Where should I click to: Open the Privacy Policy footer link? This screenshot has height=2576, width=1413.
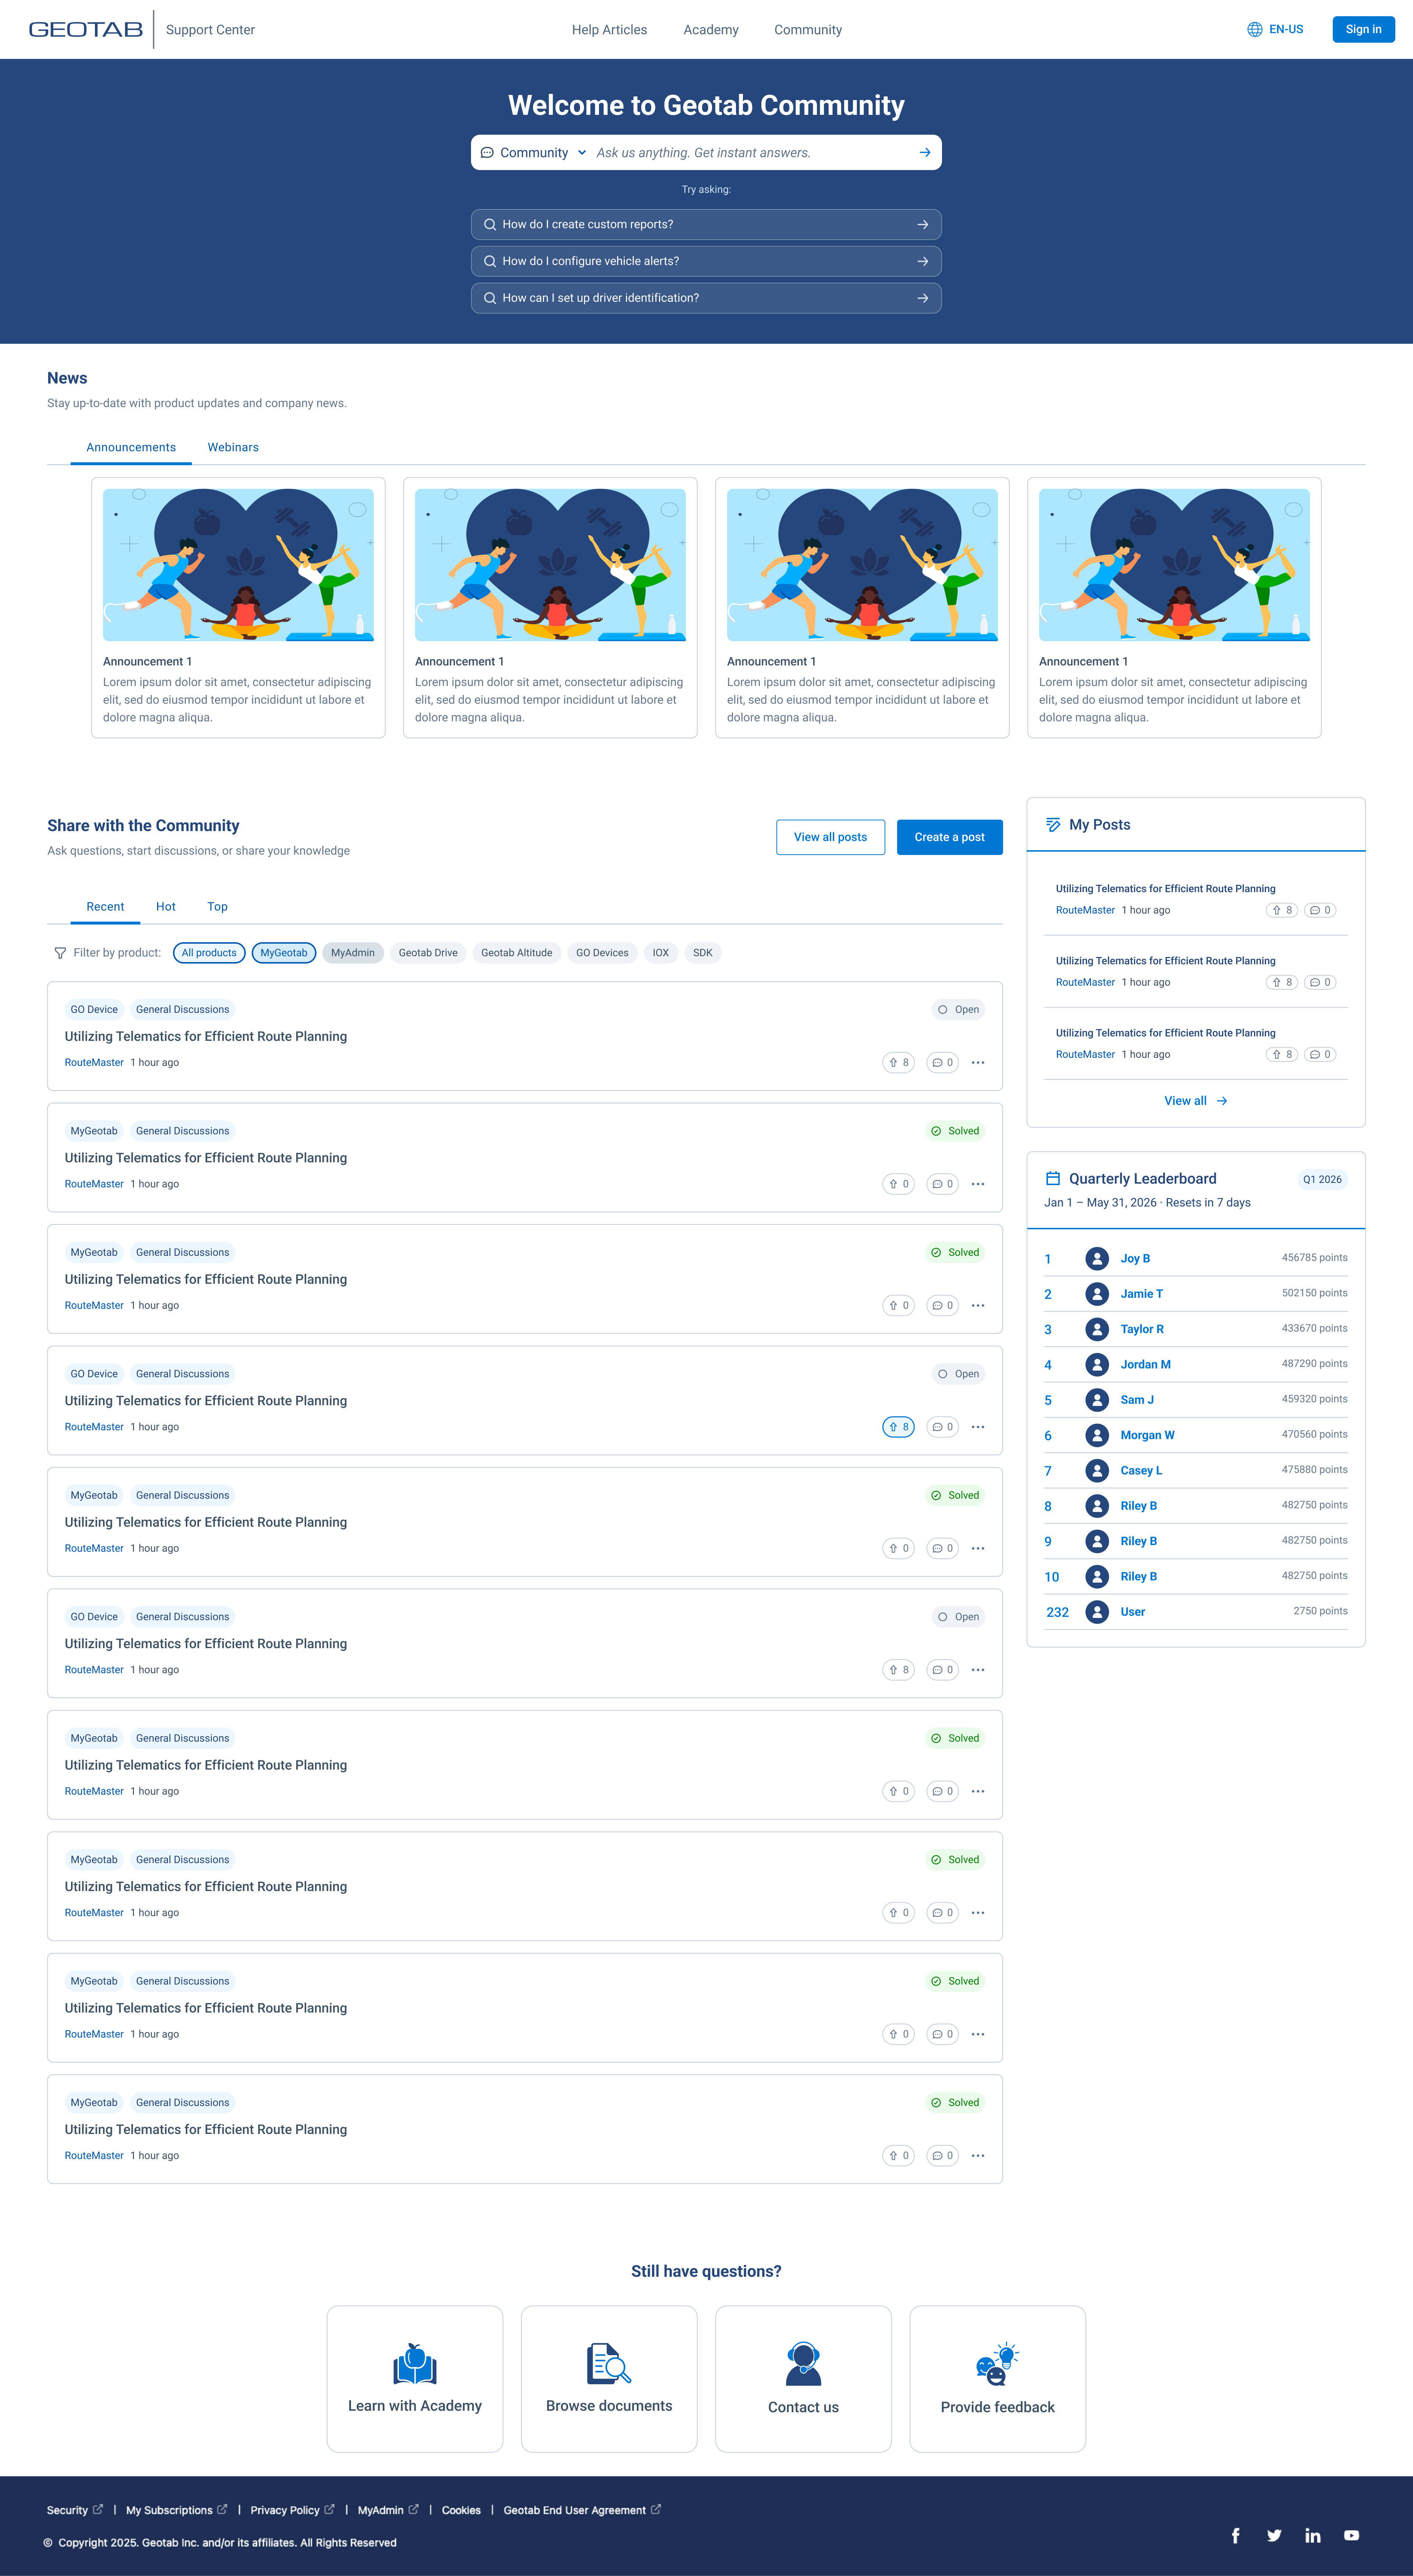[x=292, y=2510]
